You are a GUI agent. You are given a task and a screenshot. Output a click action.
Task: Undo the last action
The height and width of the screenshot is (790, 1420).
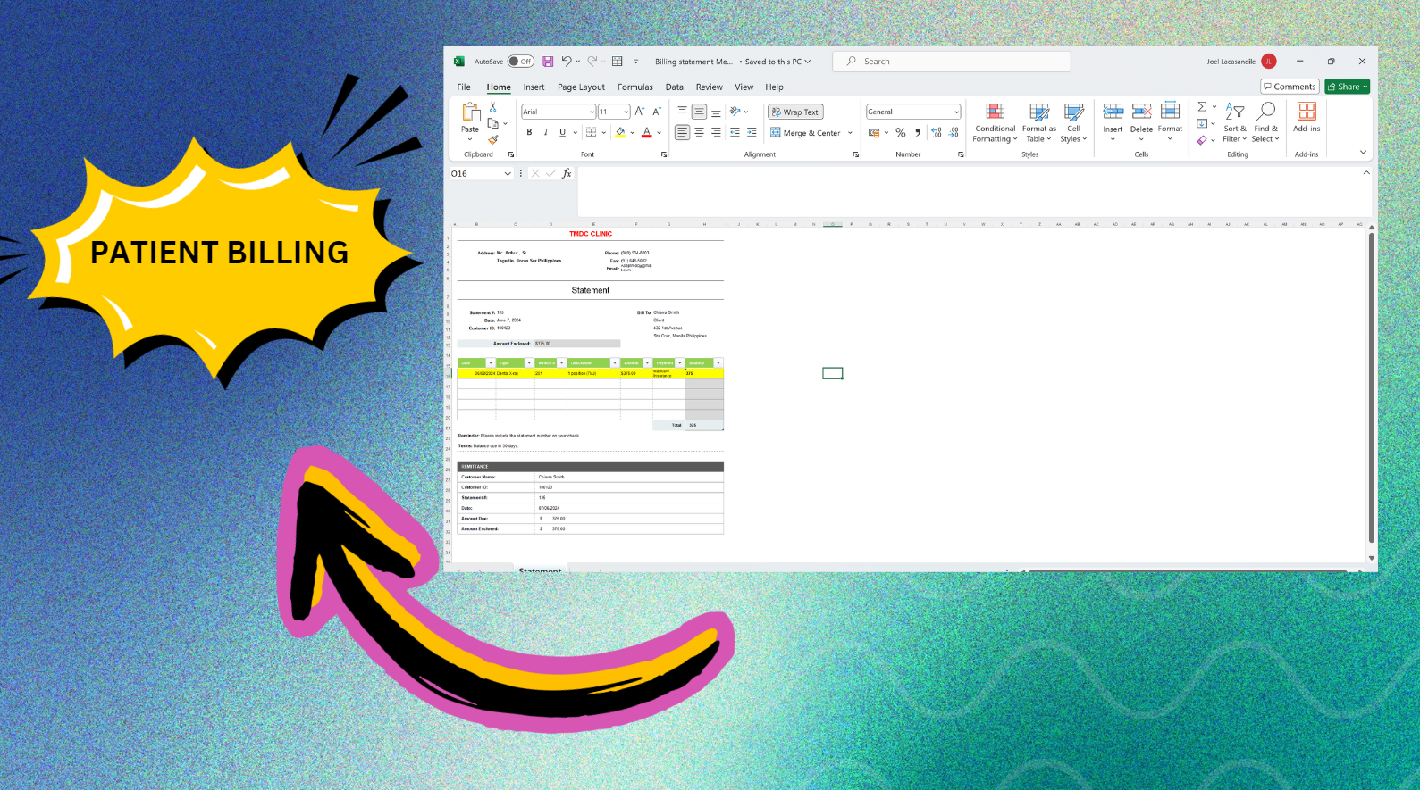567,62
